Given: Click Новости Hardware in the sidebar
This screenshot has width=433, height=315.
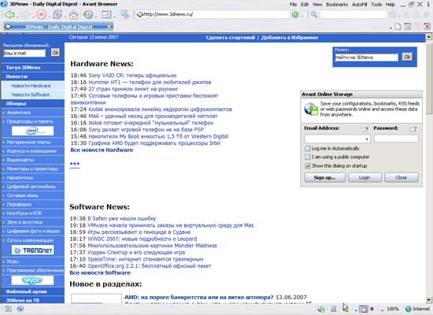Looking at the screenshot, I should tap(31, 86).
